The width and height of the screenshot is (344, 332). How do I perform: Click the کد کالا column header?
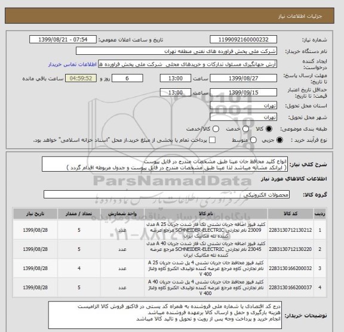point(290,214)
